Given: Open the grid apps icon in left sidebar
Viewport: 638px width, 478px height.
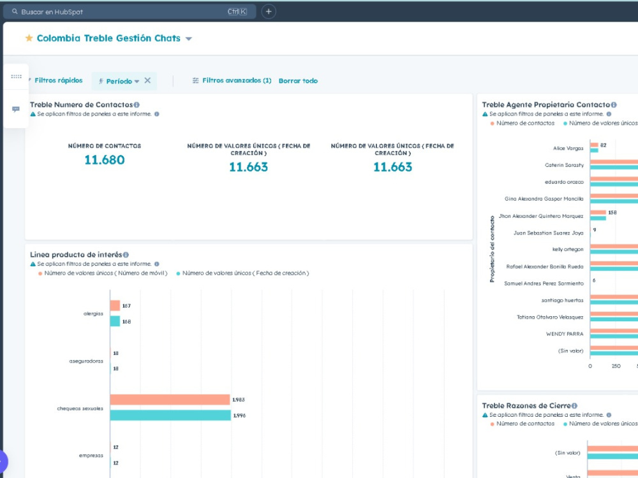Looking at the screenshot, I should (17, 76).
